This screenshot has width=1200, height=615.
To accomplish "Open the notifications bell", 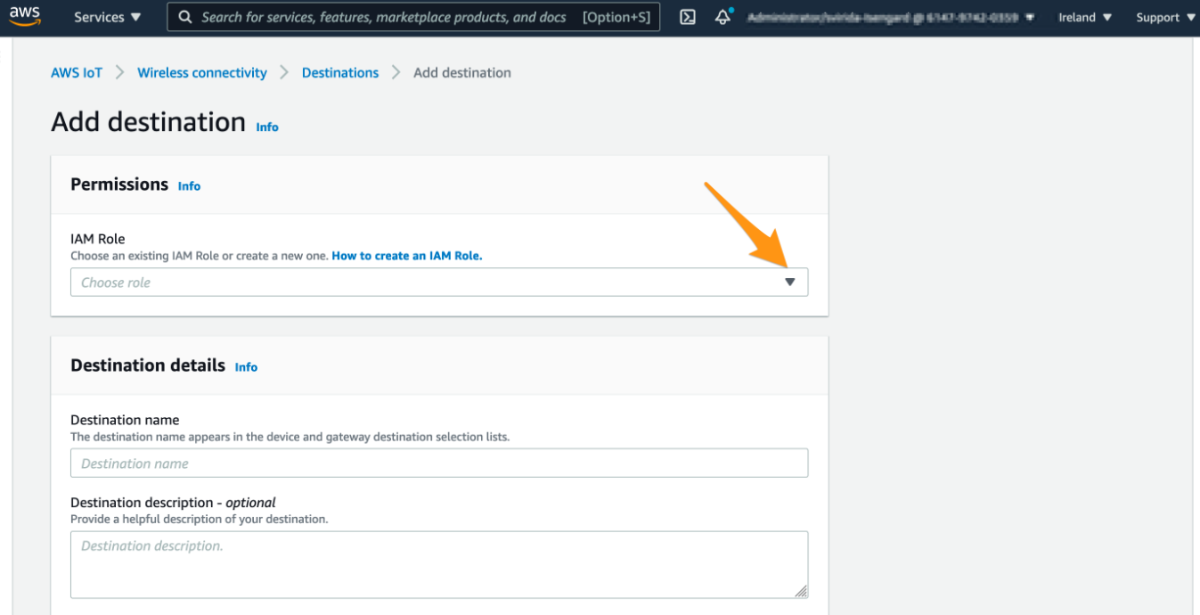I will (723, 17).
